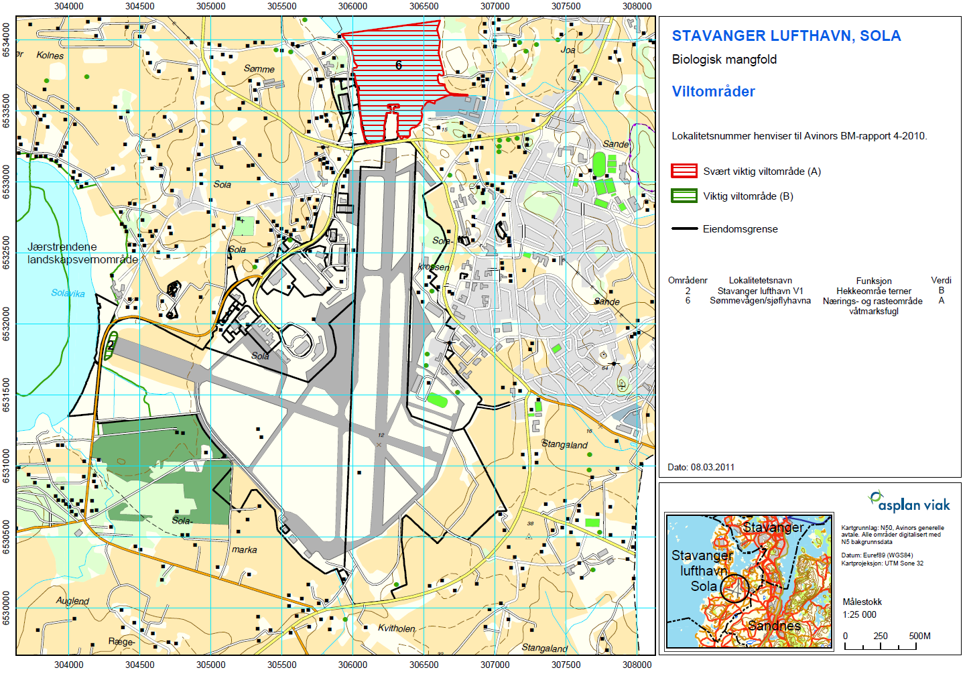Image resolution: width=967 pixels, height=674 pixels.
Task: Click the date 'Dato: 08.03.2011'
Action: pyautogui.click(x=701, y=468)
